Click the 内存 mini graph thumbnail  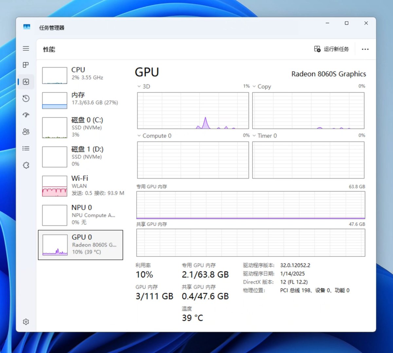(x=55, y=101)
